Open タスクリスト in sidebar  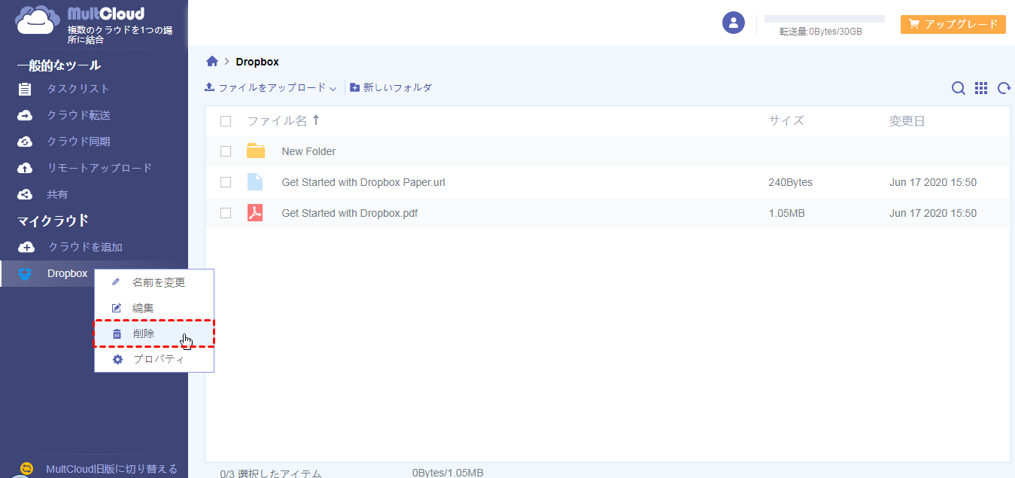pos(78,89)
